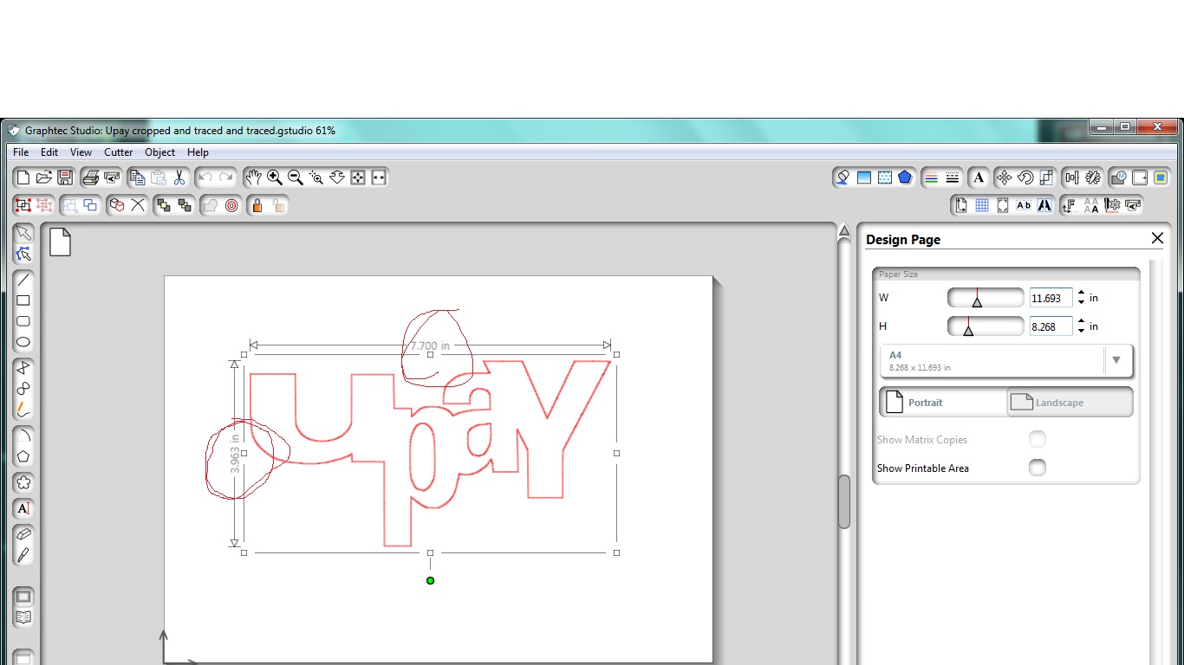Create a new document with the New icon
The image size is (1184, 665).
coord(23,178)
